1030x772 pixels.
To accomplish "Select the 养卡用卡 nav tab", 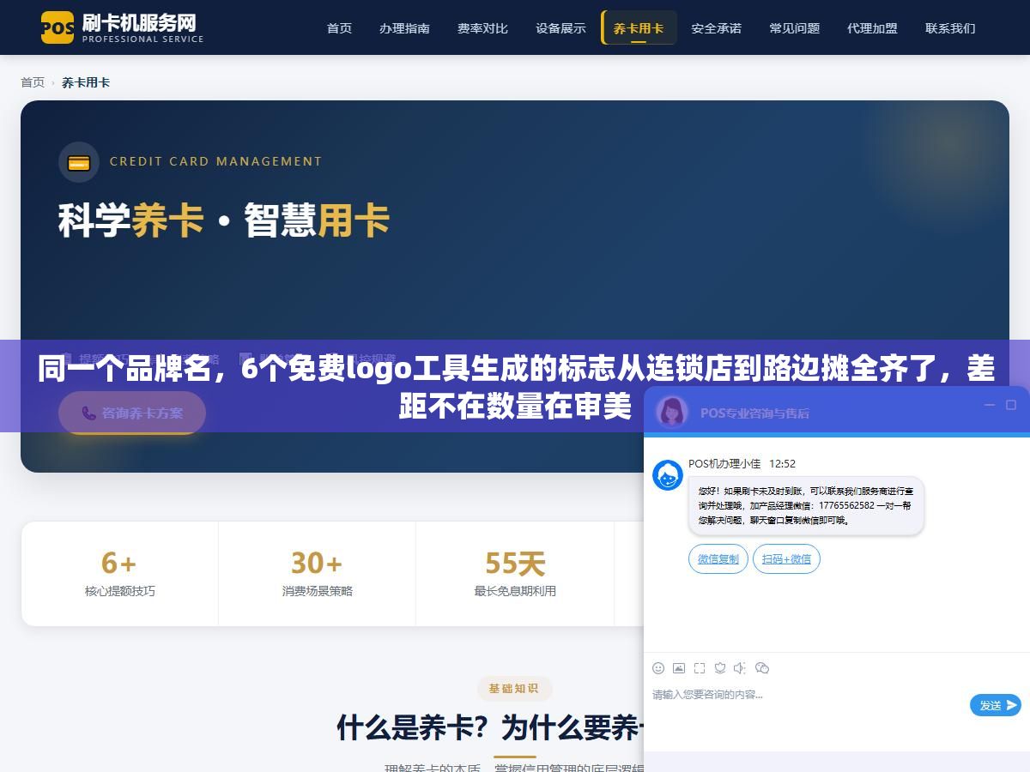I will point(639,28).
